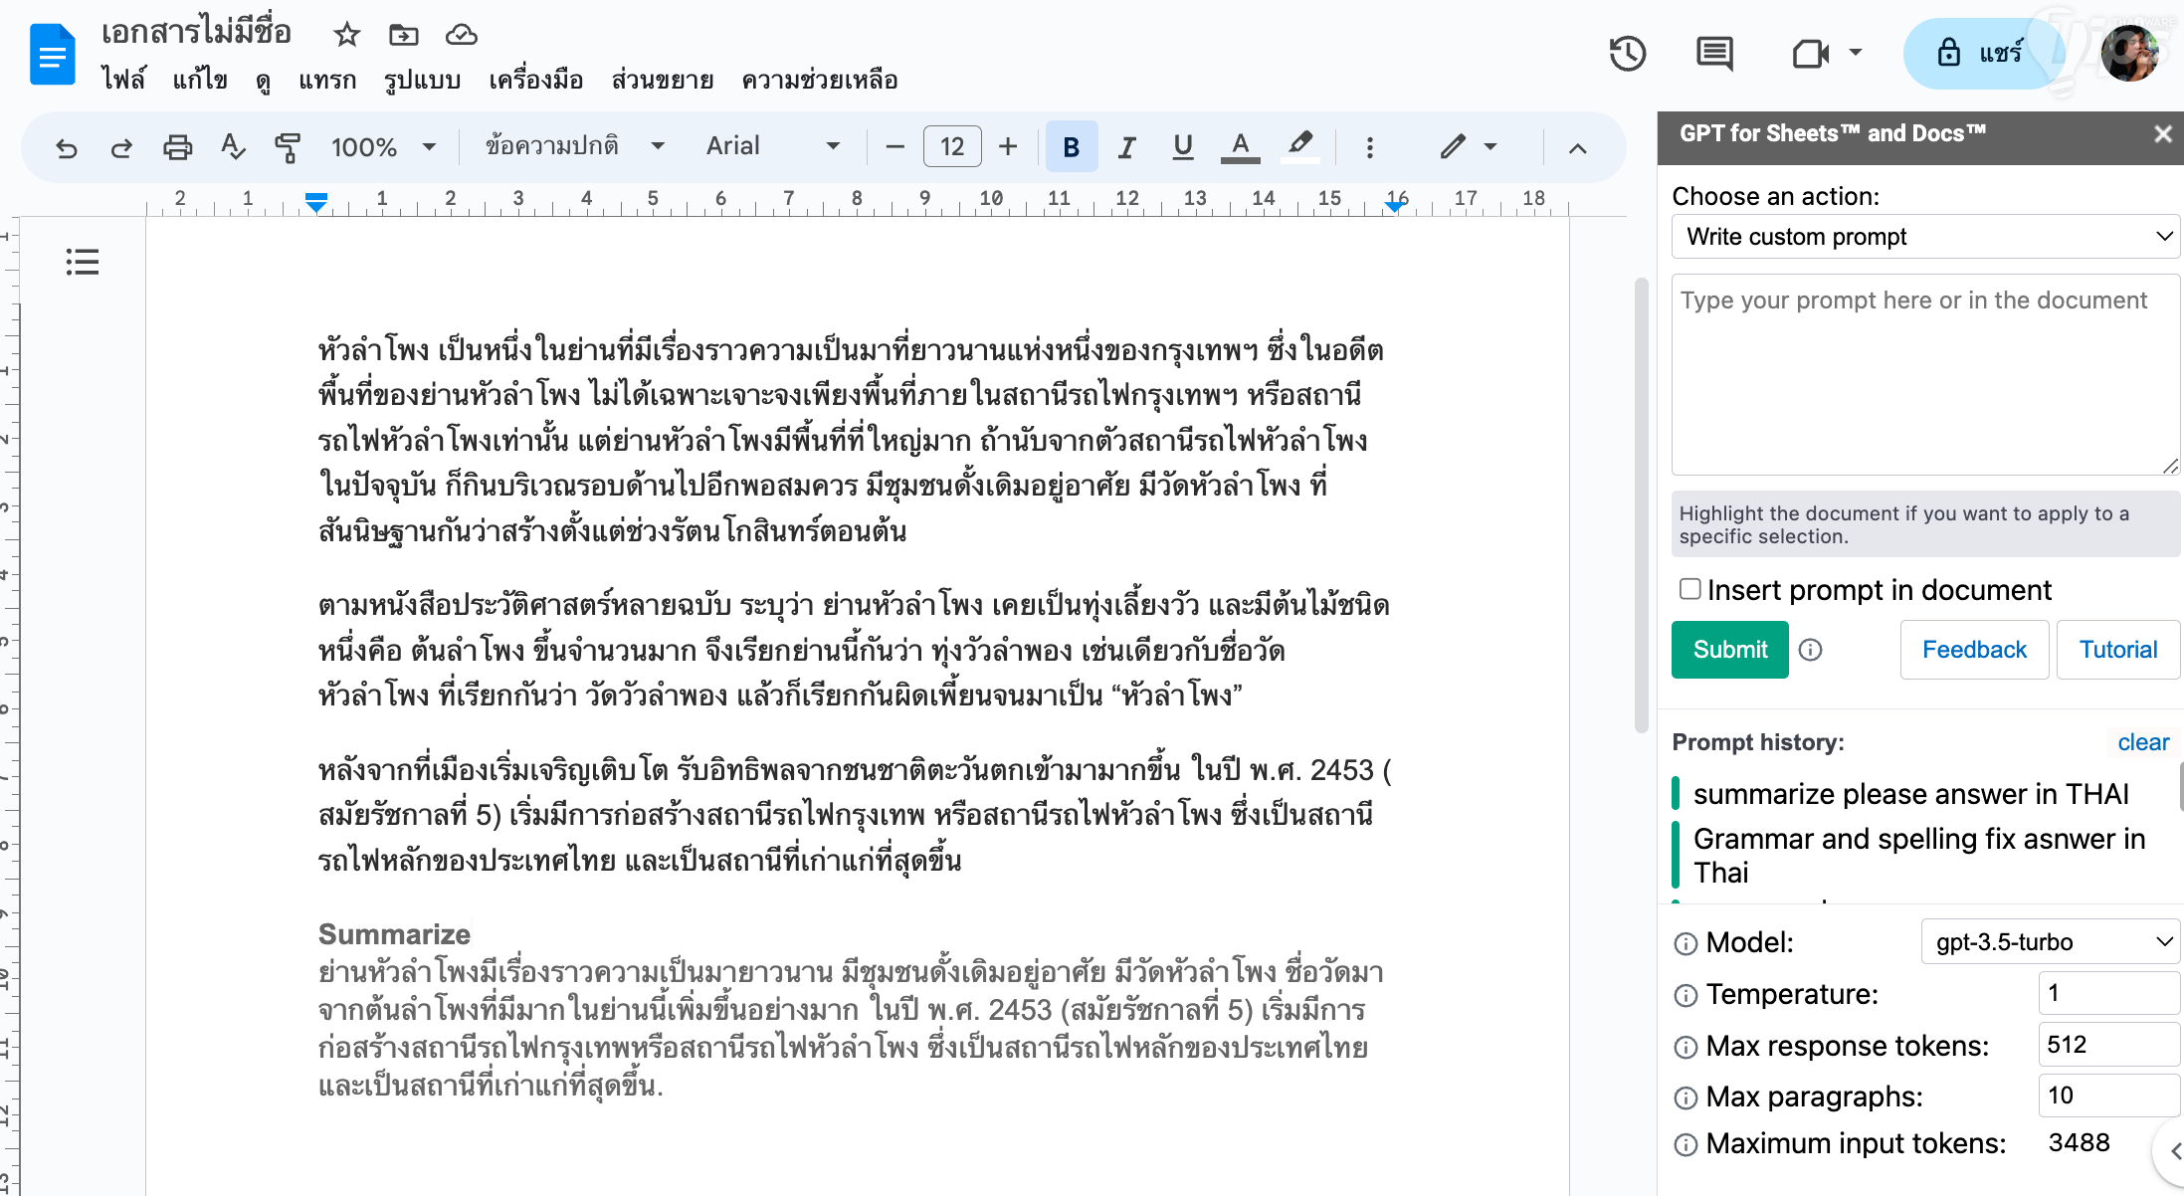
Task: Click the custom prompt text area
Action: pyautogui.click(x=1924, y=374)
